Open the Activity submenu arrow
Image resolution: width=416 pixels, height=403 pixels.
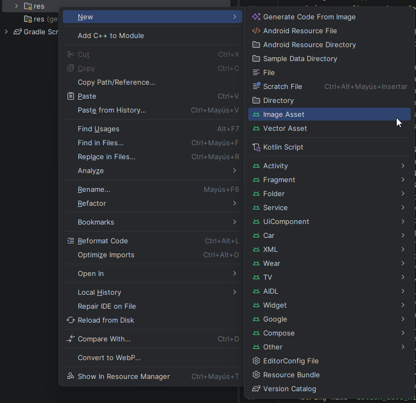click(403, 166)
